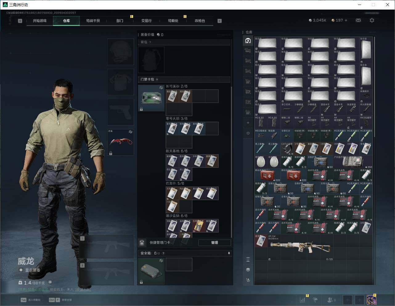Click the 航天基地: 6/6 keycard label
The width and height of the screenshot is (395, 306).
pyautogui.click(x=177, y=151)
